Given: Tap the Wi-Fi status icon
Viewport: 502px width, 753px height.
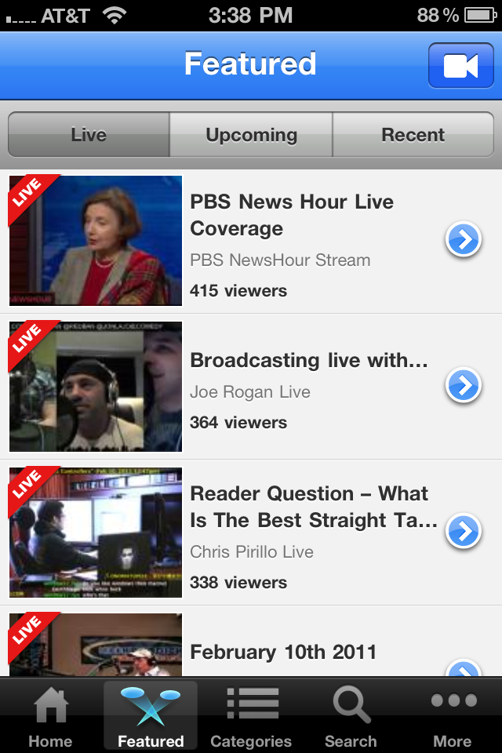Looking at the screenshot, I should (115, 14).
